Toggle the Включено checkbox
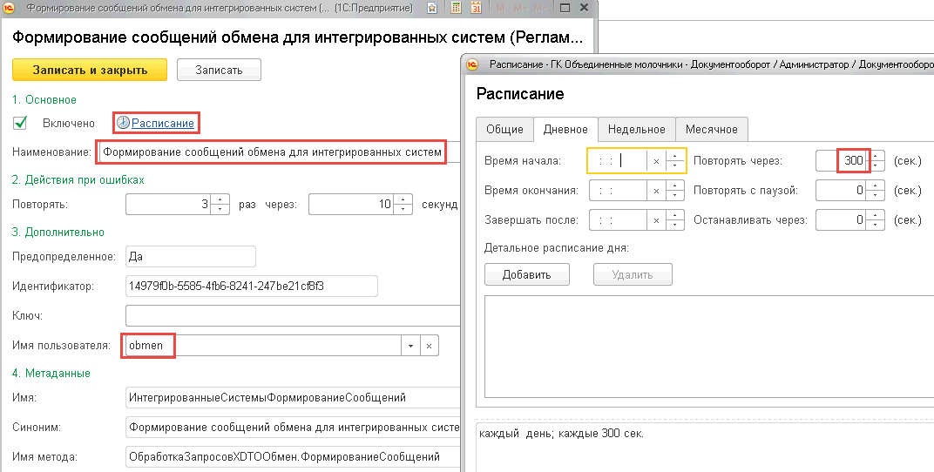 click(x=20, y=123)
